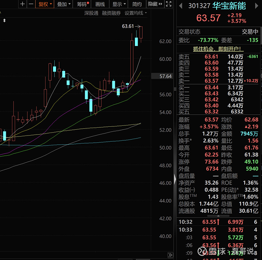Click the 总股本 value 1.744亿

(209, 204)
